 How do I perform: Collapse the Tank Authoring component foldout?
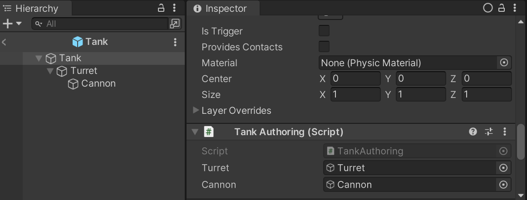tap(195, 132)
